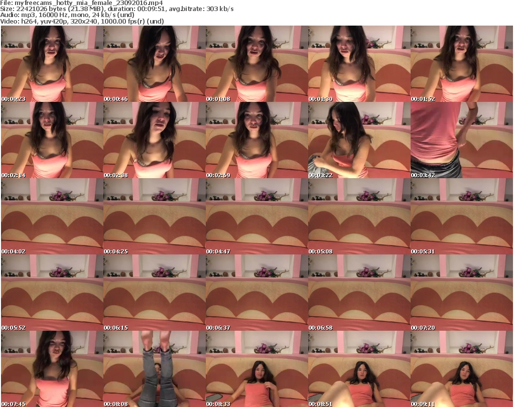Image resolution: width=514 pixels, height=407 pixels.
Task: Open the frame stamped 00:03:42
Action: [462, 140]
